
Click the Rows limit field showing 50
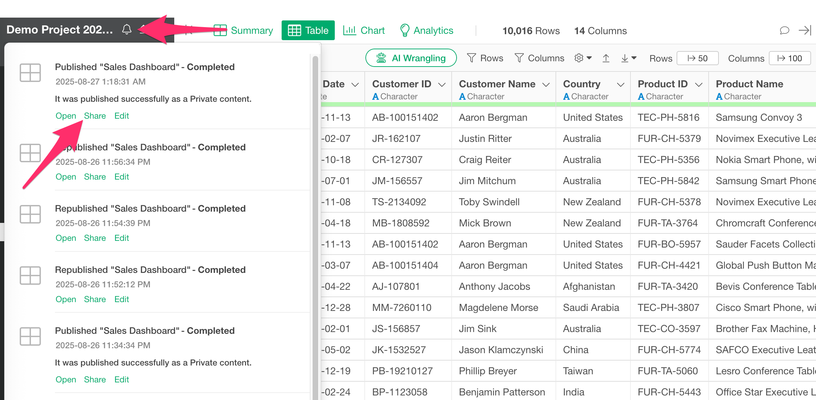pos(697,58)
